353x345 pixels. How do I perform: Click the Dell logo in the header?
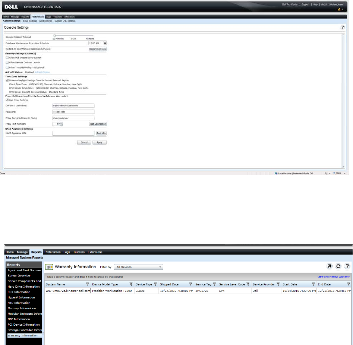(x=11, y=7)
